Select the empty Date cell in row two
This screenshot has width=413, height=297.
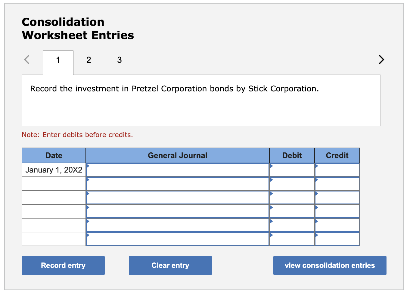pyautogui.click(x=53, y=183)
